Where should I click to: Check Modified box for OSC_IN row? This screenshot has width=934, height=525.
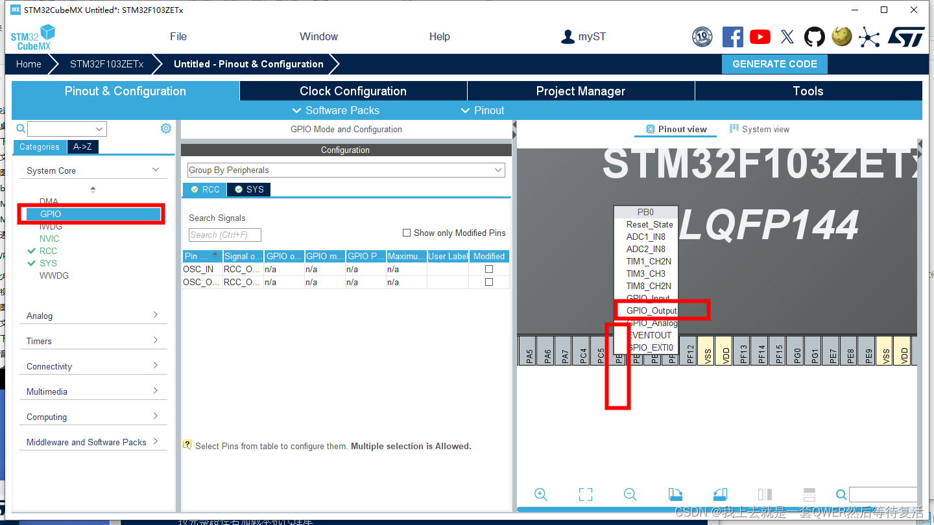tap(489, 269)
